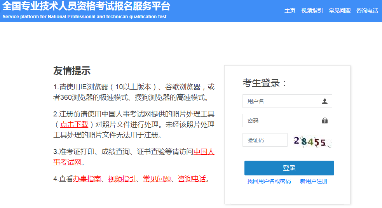Click the user silhouette icon in username field
Viewport: 382px width, 208px height.
click(x=324, y=101)
